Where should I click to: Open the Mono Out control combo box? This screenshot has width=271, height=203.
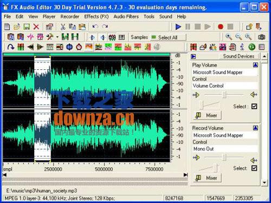point(225,149)
